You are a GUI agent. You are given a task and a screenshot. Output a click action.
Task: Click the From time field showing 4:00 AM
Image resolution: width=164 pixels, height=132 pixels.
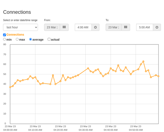[83, 27]
